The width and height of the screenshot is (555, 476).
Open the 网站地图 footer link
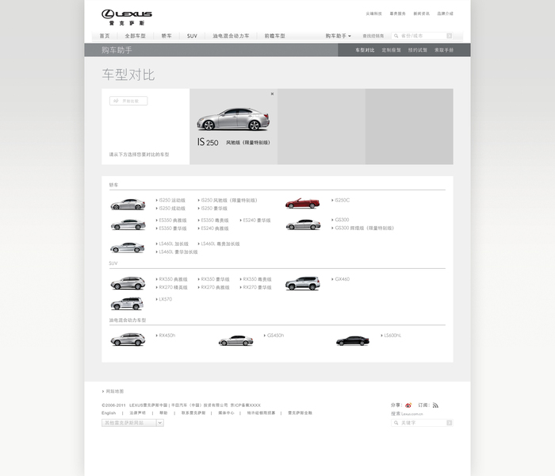click(114, 391)
